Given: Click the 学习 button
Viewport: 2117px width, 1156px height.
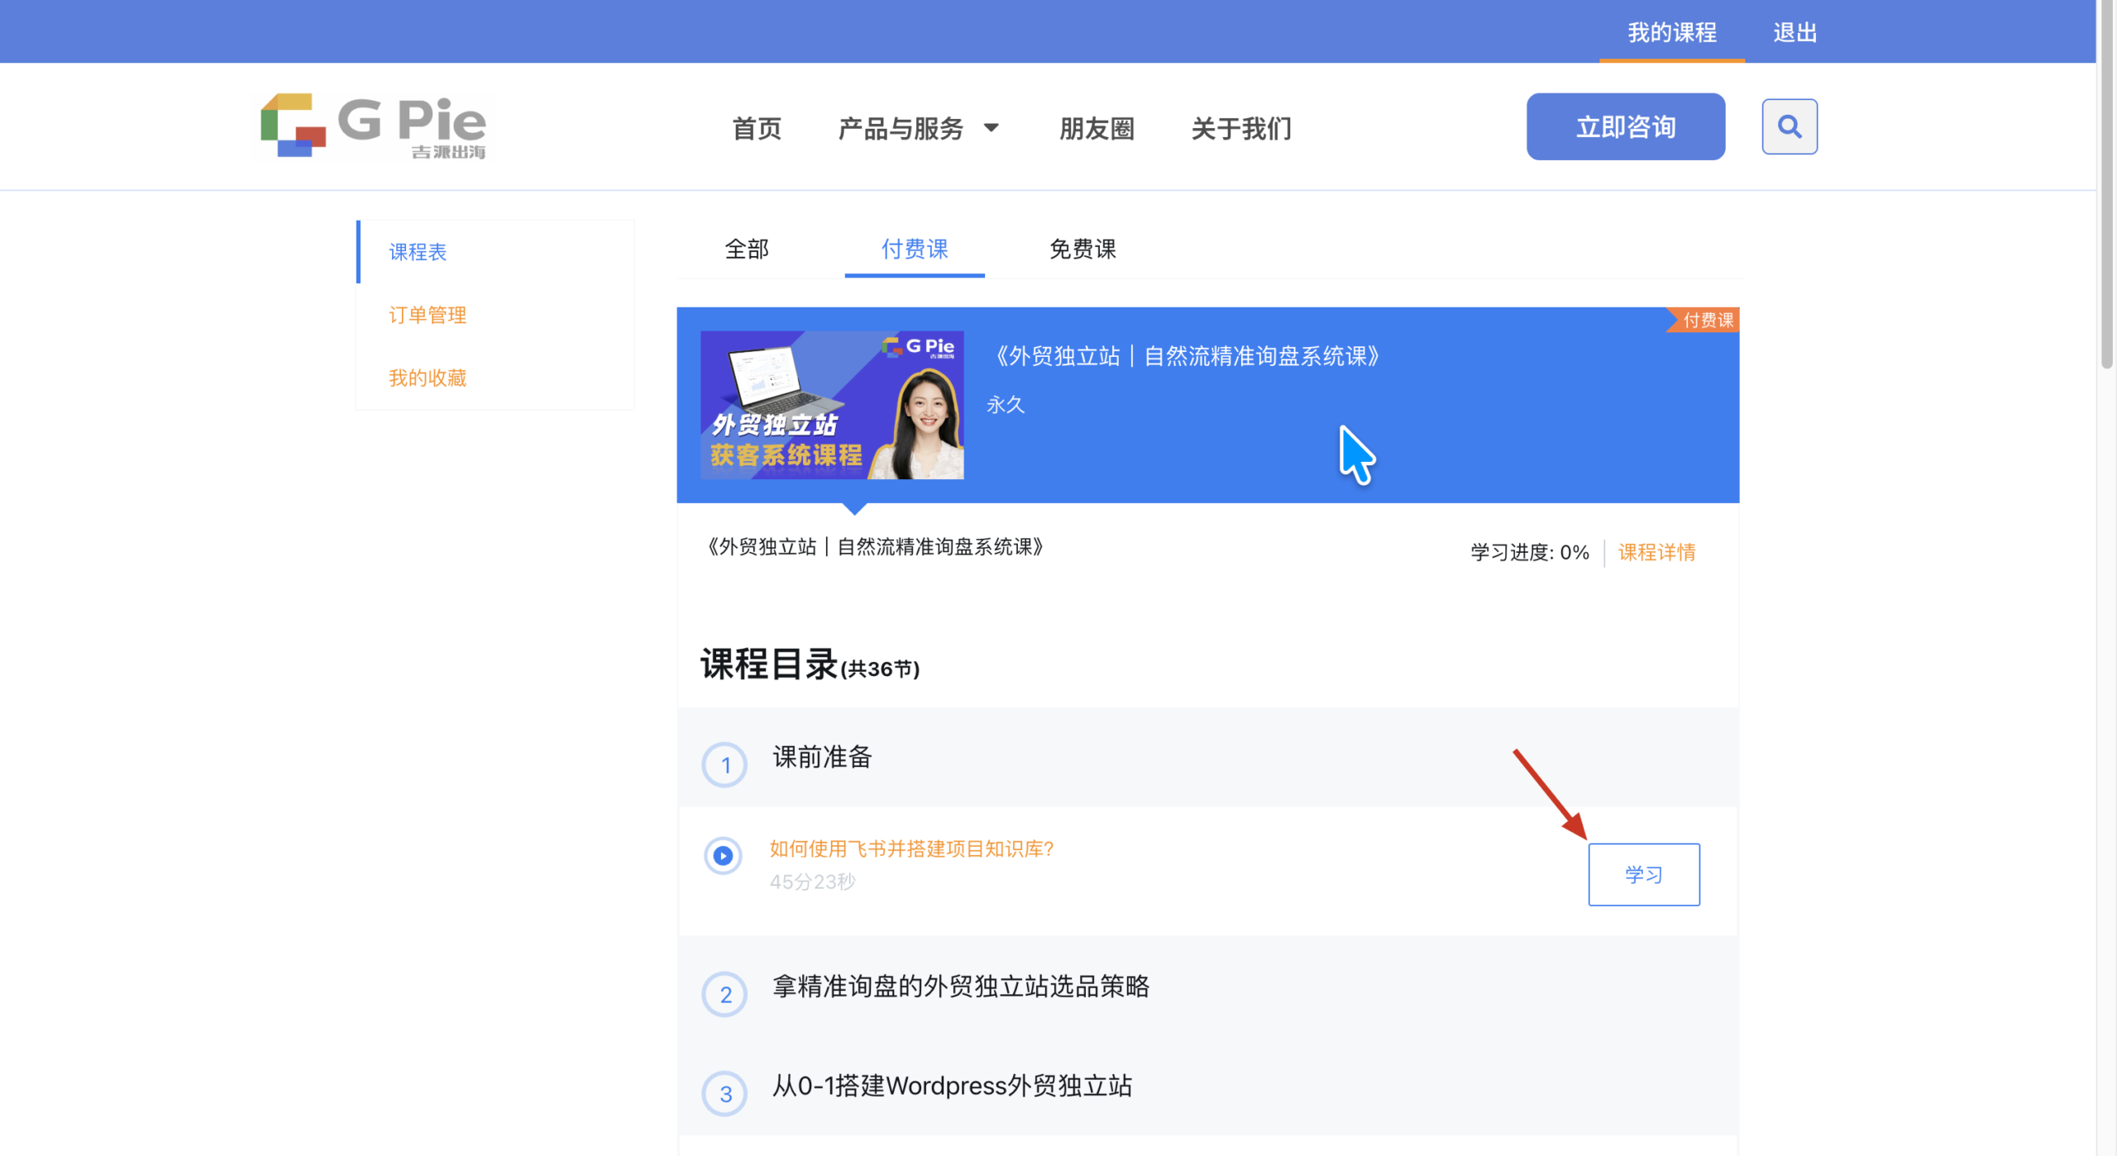Looking at the screenshot, I should (x=1643, y=874).
